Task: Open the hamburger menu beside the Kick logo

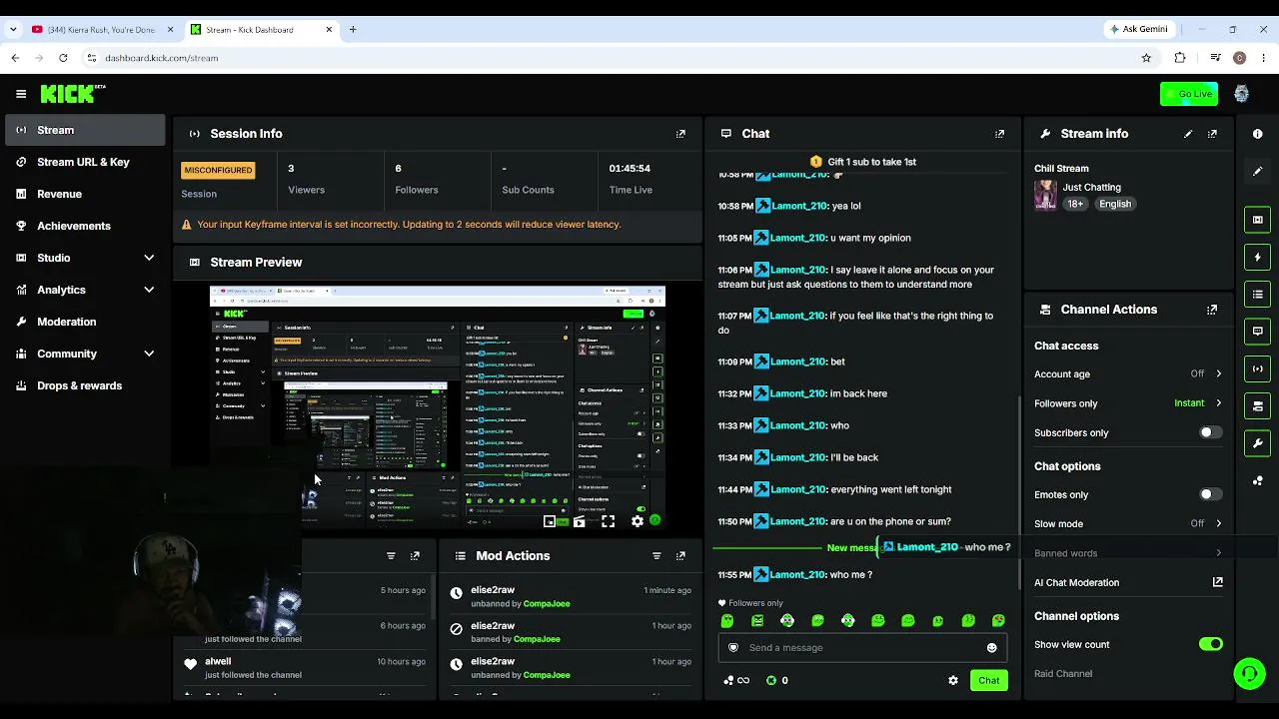Action: tap(21, 94)
